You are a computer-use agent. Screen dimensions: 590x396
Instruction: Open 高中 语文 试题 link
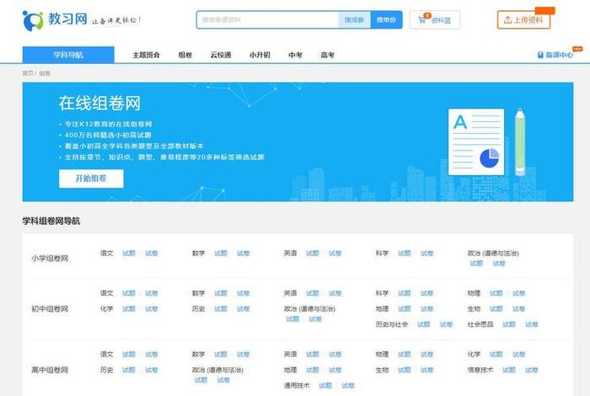[129, 354]
